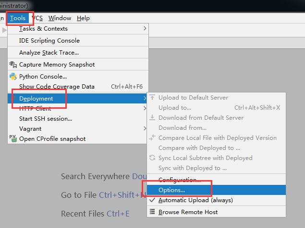Click the Download from Default Server icon
Image resolution: width=305 pixels, height=228 pixels.
click(152, 117)
